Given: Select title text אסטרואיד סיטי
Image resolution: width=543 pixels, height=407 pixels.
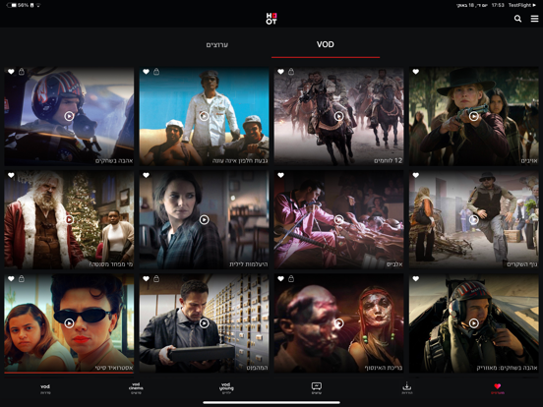Looking at the screenshot, I should point(114,368).
